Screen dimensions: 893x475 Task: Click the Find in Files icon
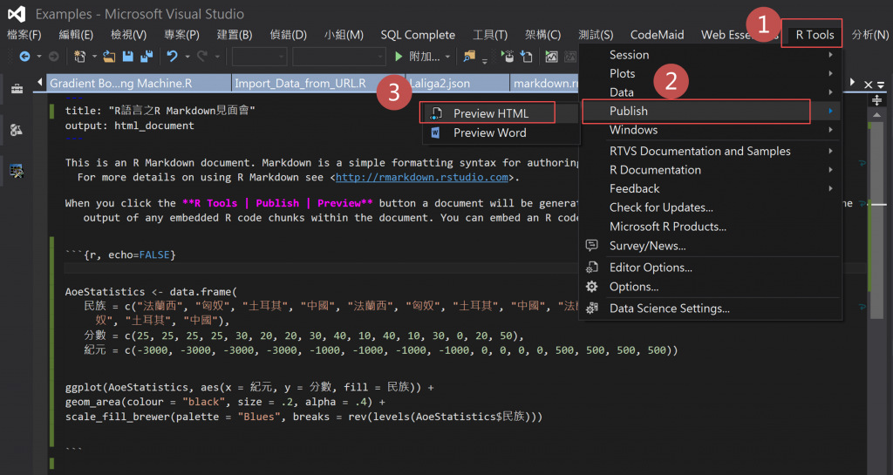[469, 57]
